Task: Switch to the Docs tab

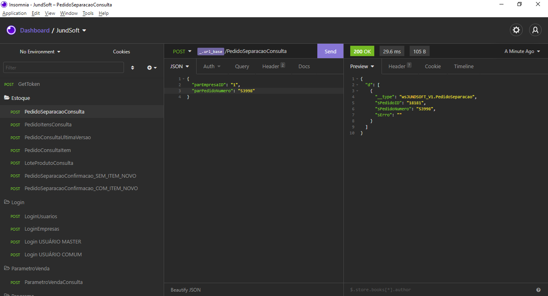Action: [x=304, y=67]
